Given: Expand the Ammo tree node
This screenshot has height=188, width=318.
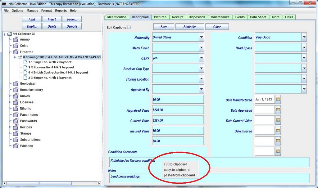Looking at the screenshot, I should [x=10, y=39].
